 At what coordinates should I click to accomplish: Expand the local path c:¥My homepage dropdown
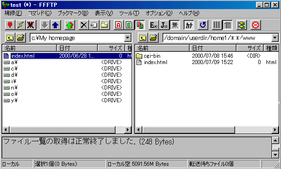coord(127,38)
